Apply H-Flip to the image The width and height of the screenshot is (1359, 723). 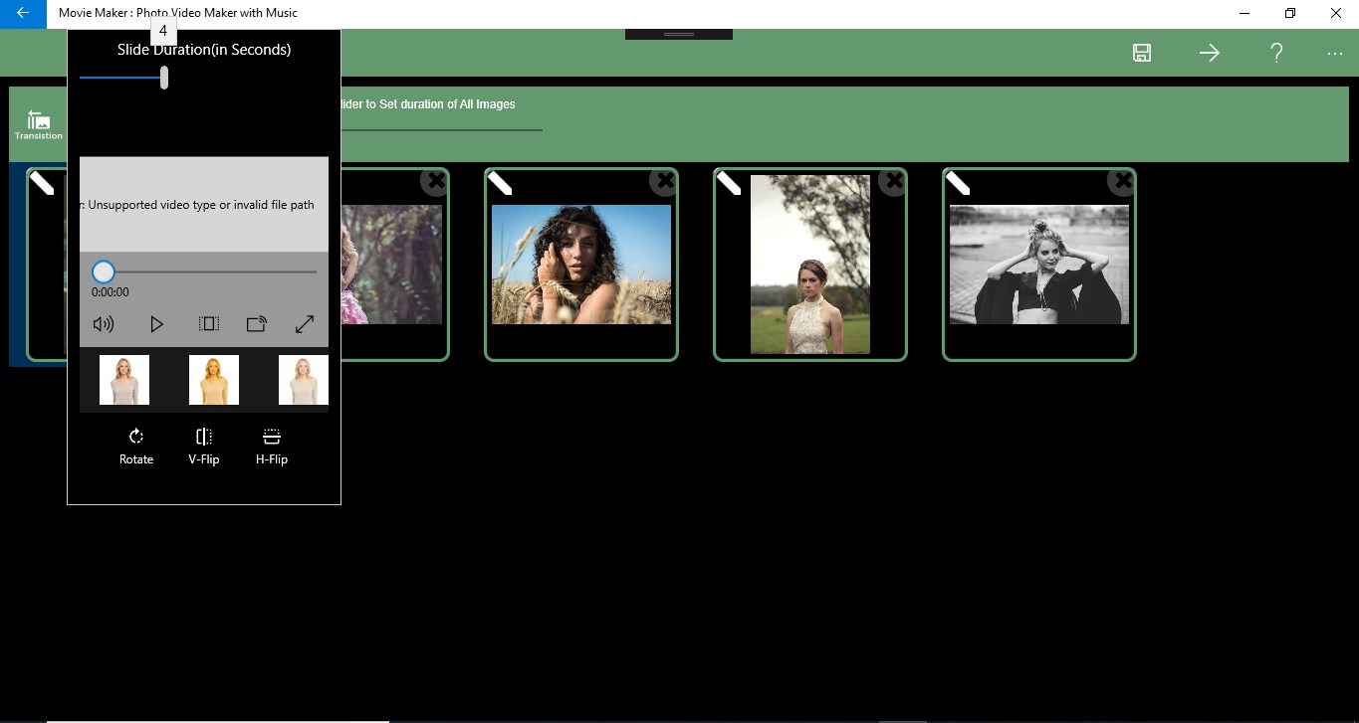272,447
